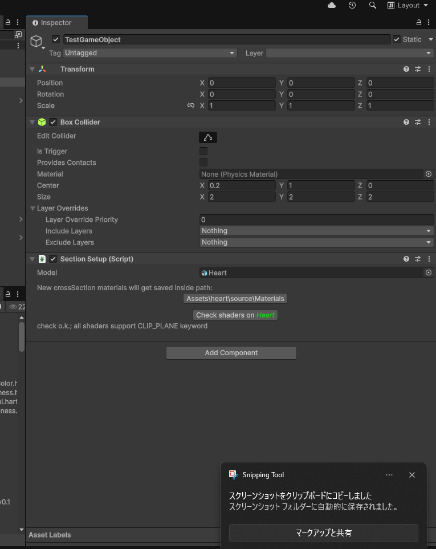Open the undo history icon
This screenshot has height=549, width=436.
point(352,5)
